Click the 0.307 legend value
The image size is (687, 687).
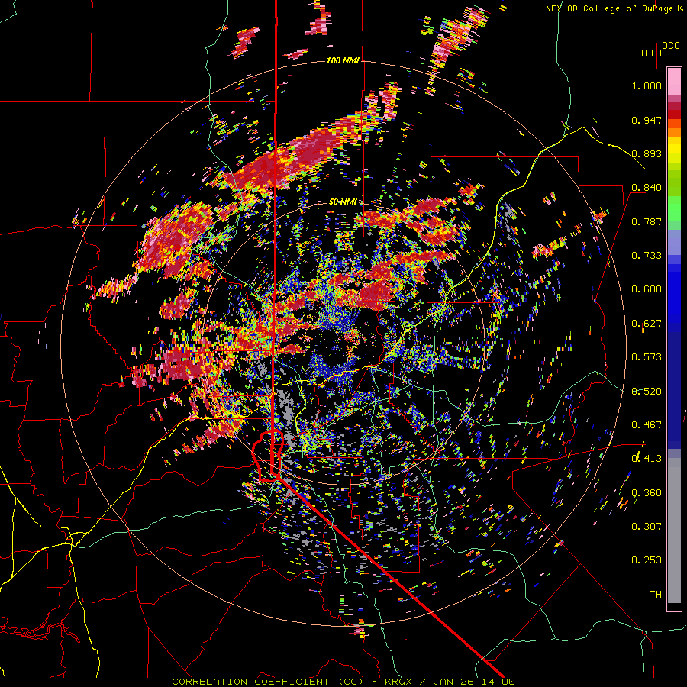(x=647, y=527)
